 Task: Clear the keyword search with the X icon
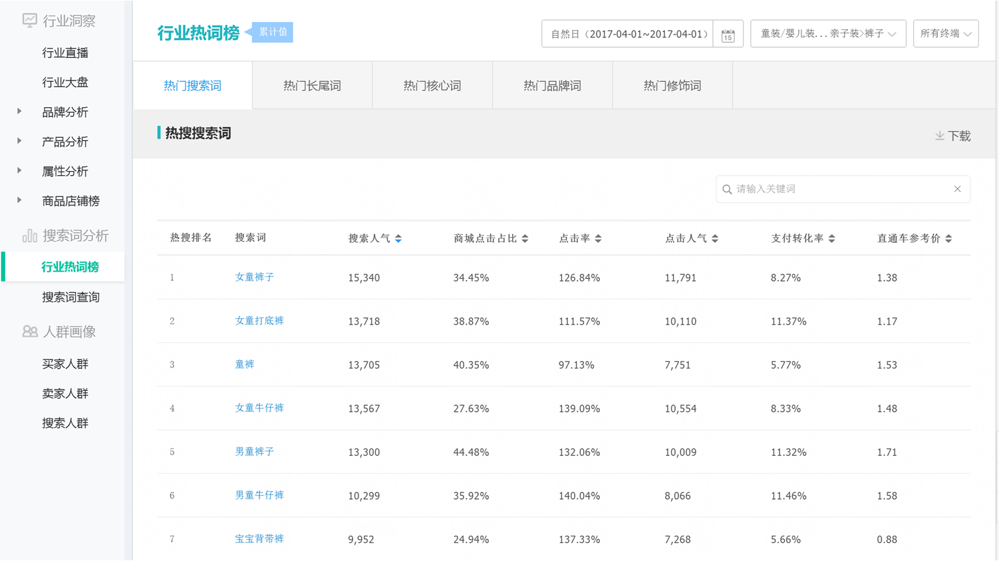(957, 189)
